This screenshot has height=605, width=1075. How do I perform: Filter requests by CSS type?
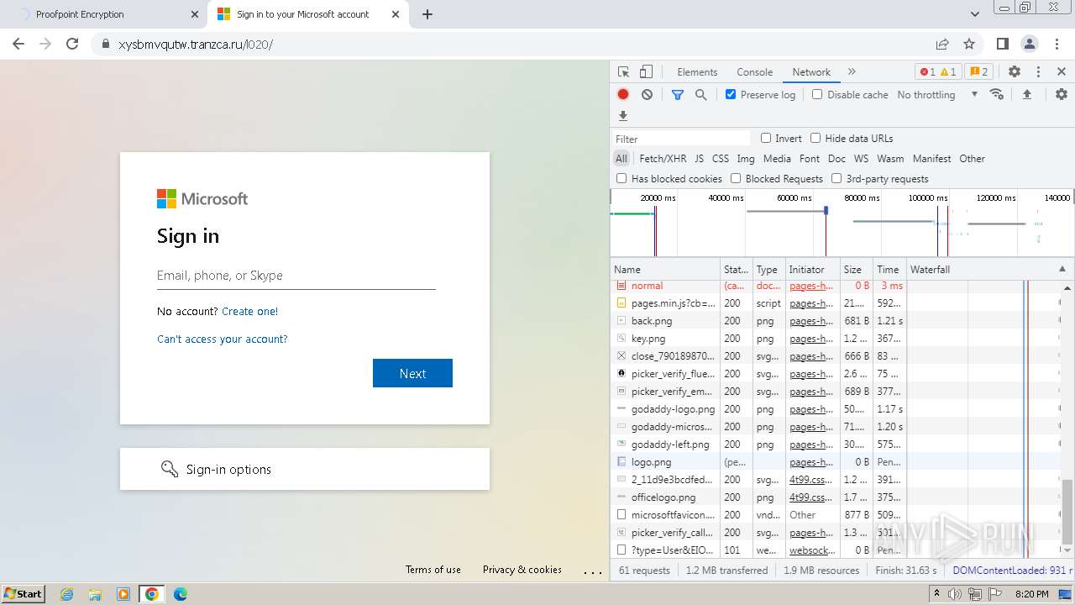[721, 158]
